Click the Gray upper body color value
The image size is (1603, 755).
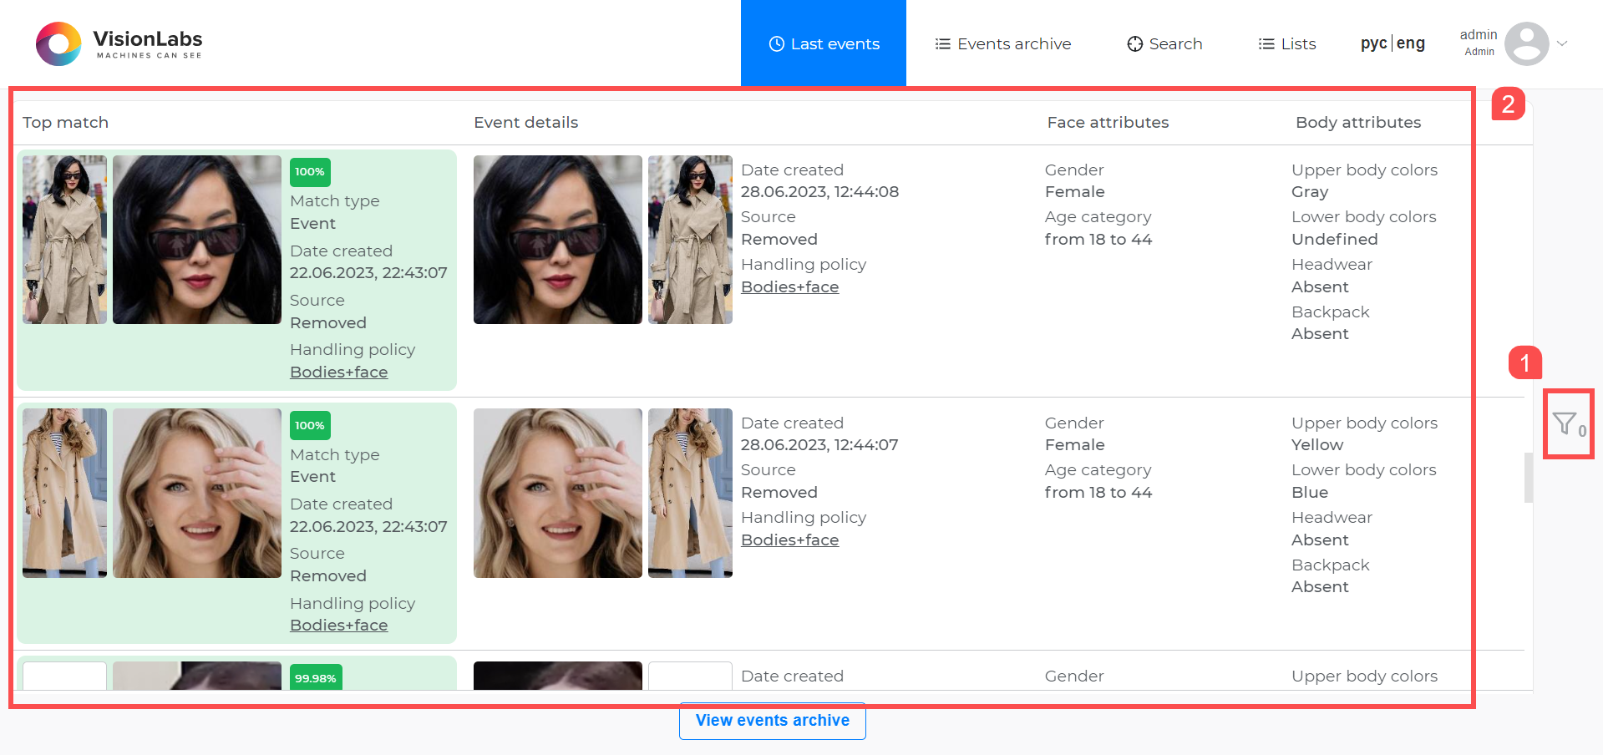click(1310, 191)
